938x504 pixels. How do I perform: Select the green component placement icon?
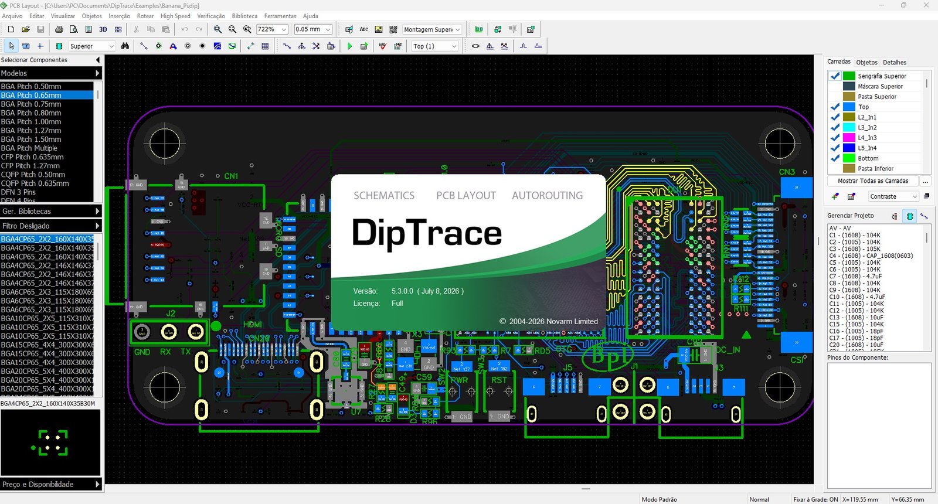tap(59, 46)
